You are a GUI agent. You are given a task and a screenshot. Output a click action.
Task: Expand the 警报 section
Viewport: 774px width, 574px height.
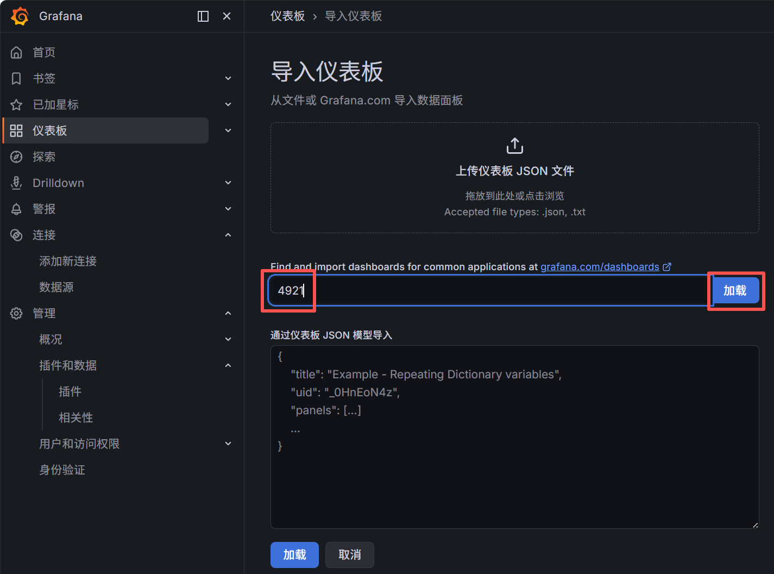point(228,209)
